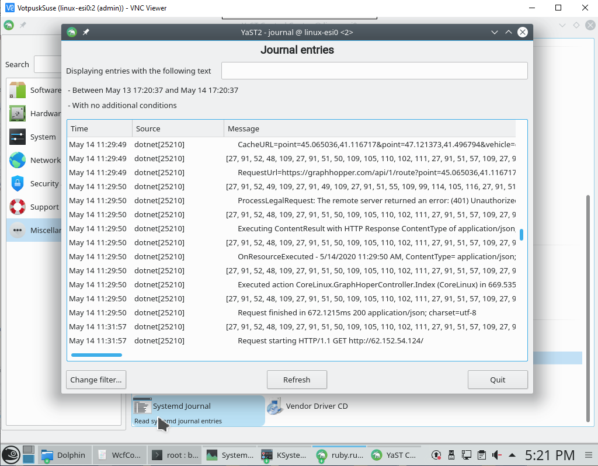Click the removable device tray icon
Viewport: 598px width, 466px height.
[x=451, y=454]
